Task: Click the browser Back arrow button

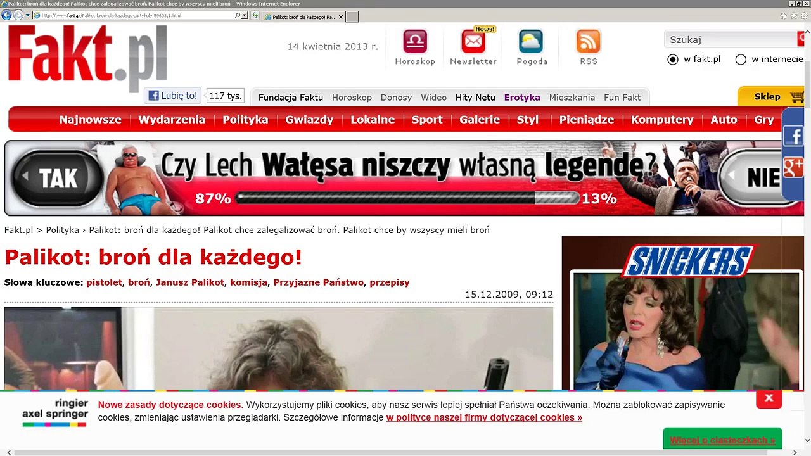Action: (x=6, y=15)
